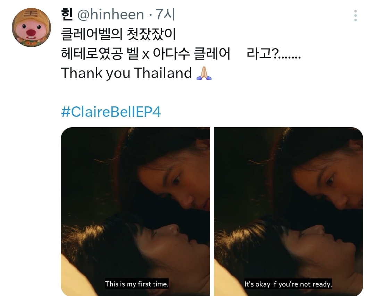The height and width of the screenshot is (296, 375).
Task: Open the @hinheen handle link
Action: [111, 15]
